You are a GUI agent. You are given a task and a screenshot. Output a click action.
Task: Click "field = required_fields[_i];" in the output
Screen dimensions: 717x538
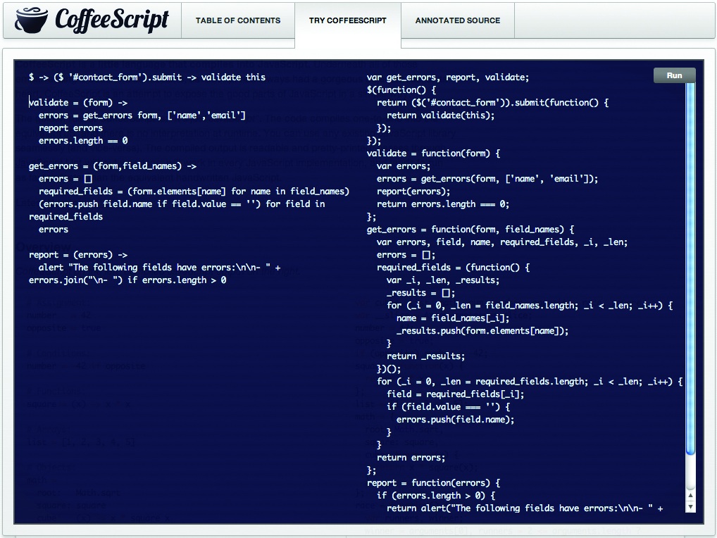tap(456, 394)
